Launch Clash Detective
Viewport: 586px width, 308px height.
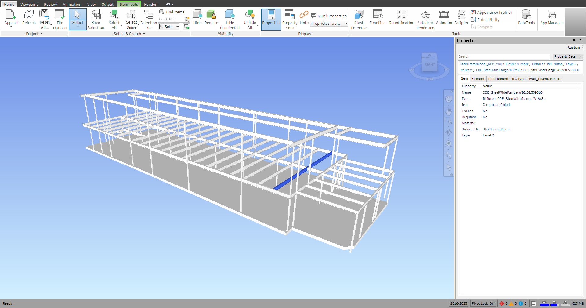pos(359,20)
